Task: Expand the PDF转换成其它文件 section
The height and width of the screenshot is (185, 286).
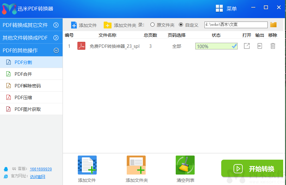Action: pyautogui.click(x=32, y=24)
